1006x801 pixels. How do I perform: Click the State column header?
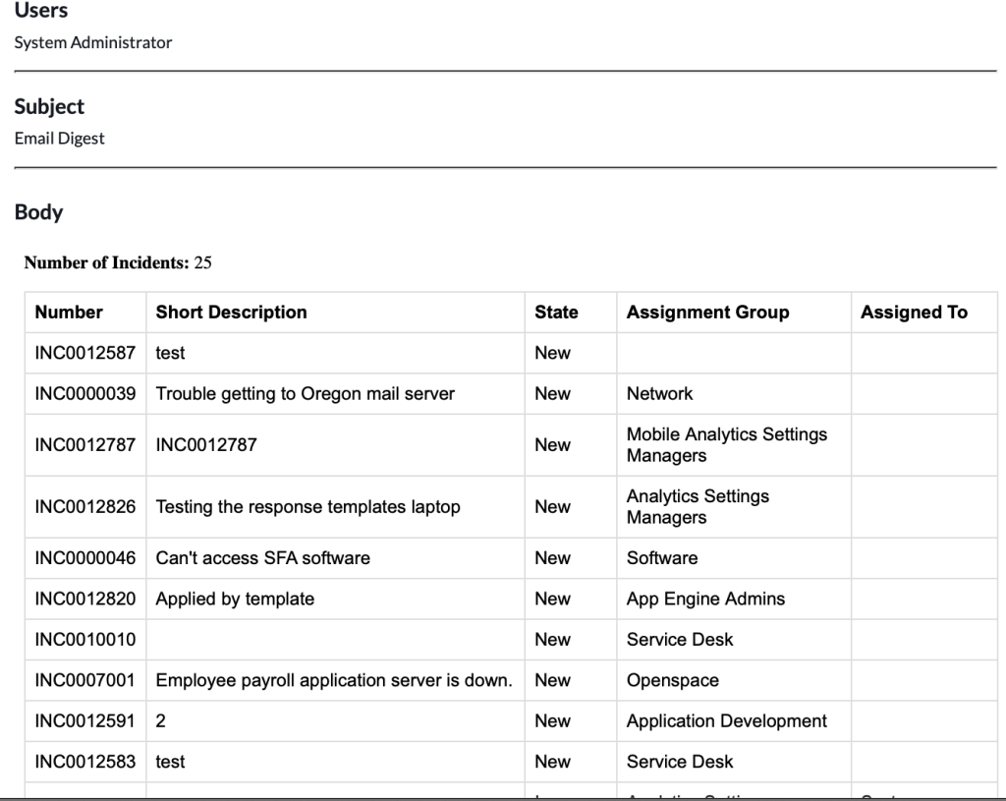[x=556, y=313]
